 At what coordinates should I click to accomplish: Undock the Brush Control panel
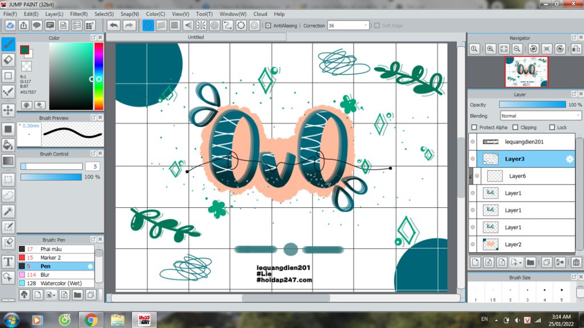tap(93, 153)
